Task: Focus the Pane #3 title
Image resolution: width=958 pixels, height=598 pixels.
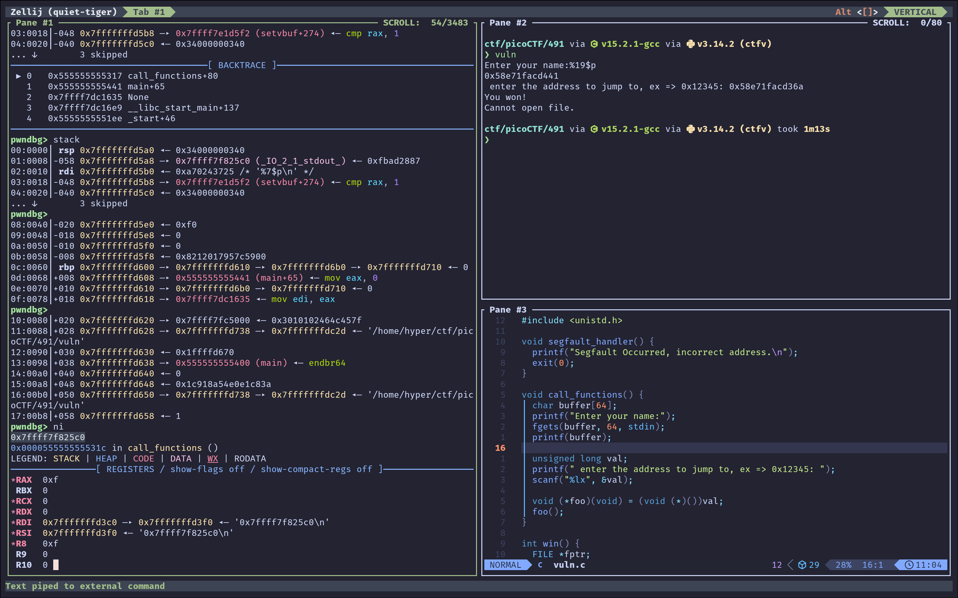Action: coord(508,310)
